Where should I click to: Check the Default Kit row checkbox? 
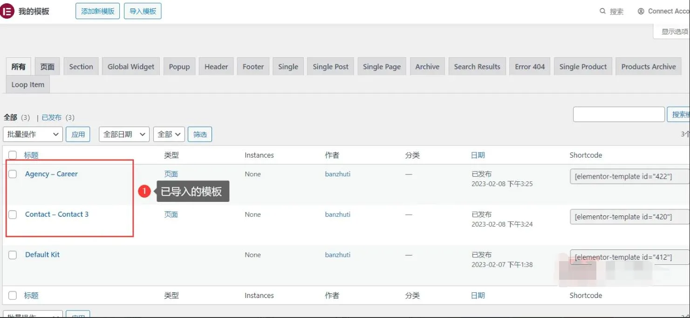click(13, 255)
